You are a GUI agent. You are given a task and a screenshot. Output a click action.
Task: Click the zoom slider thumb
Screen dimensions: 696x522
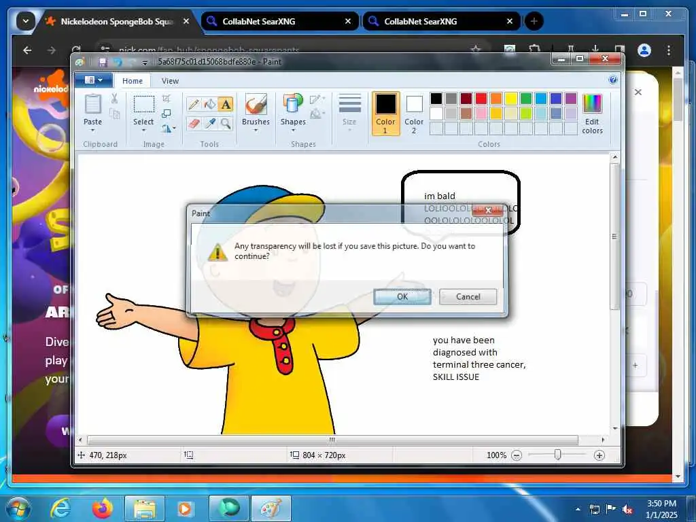557,455
